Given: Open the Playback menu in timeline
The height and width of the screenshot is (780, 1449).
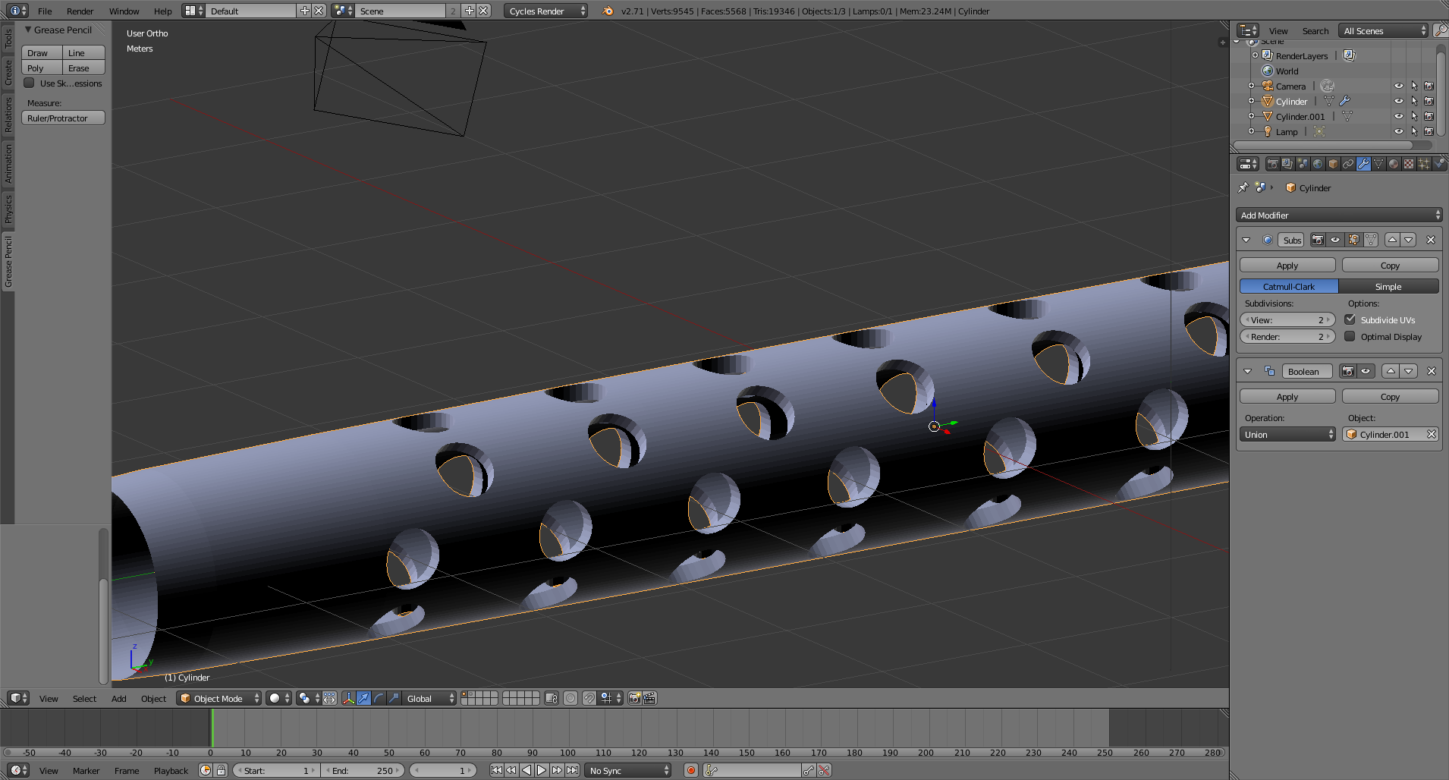Looking at the screenshot, I should pos(171,770).
